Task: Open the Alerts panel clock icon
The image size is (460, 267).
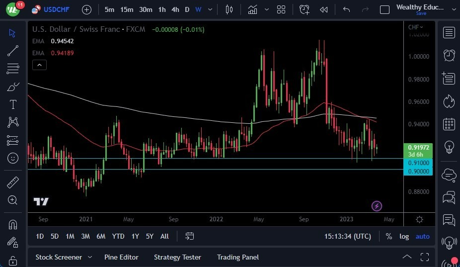Action: 449,55
